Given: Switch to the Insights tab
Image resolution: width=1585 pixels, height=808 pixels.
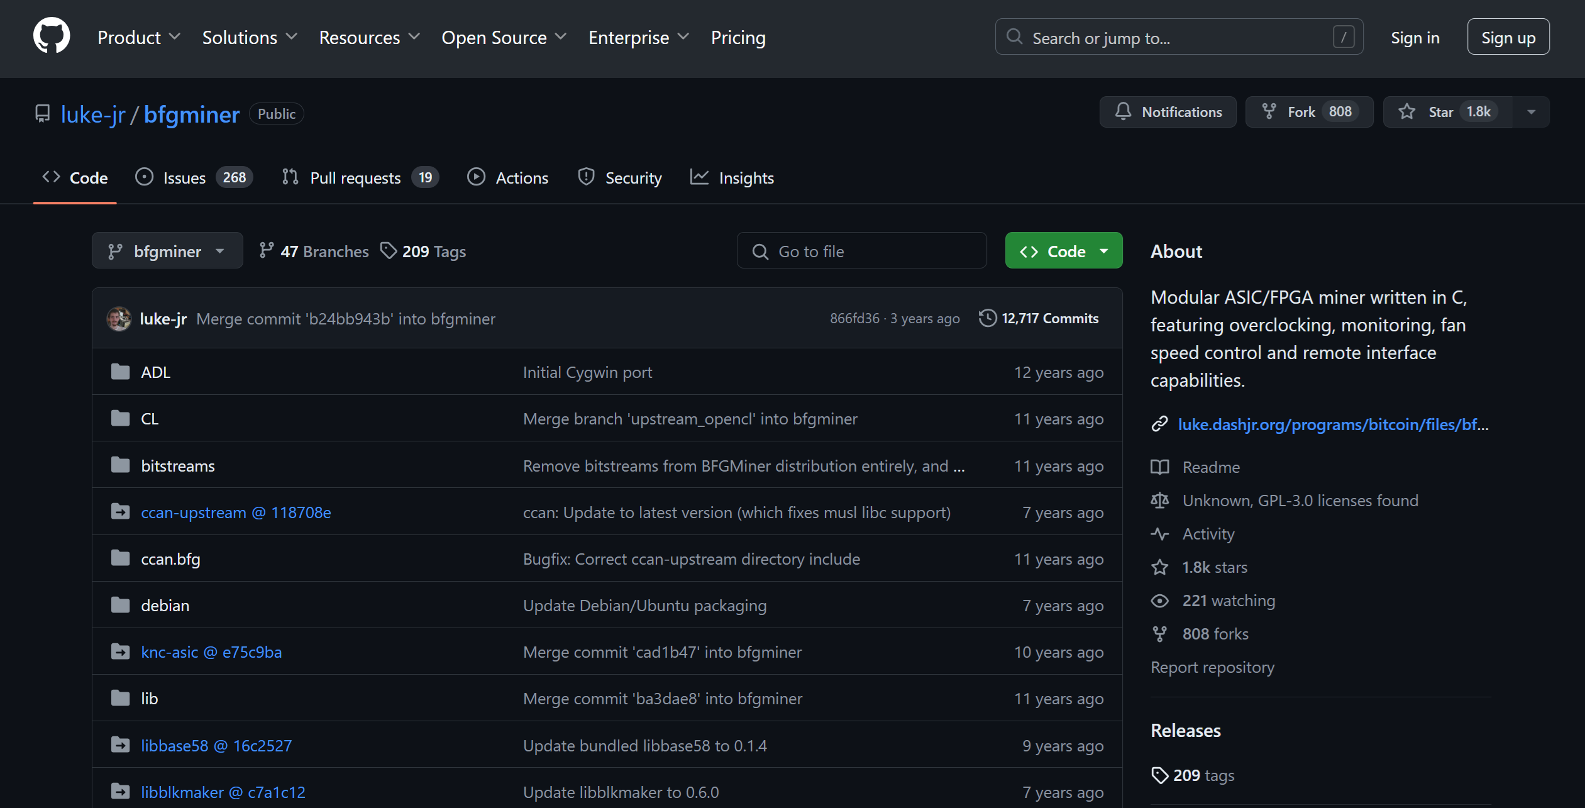Looking at the screenshot, I should (732, 178).
